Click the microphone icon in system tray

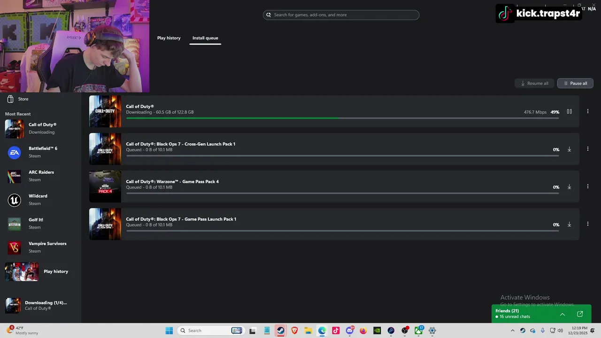coord(543,330)
